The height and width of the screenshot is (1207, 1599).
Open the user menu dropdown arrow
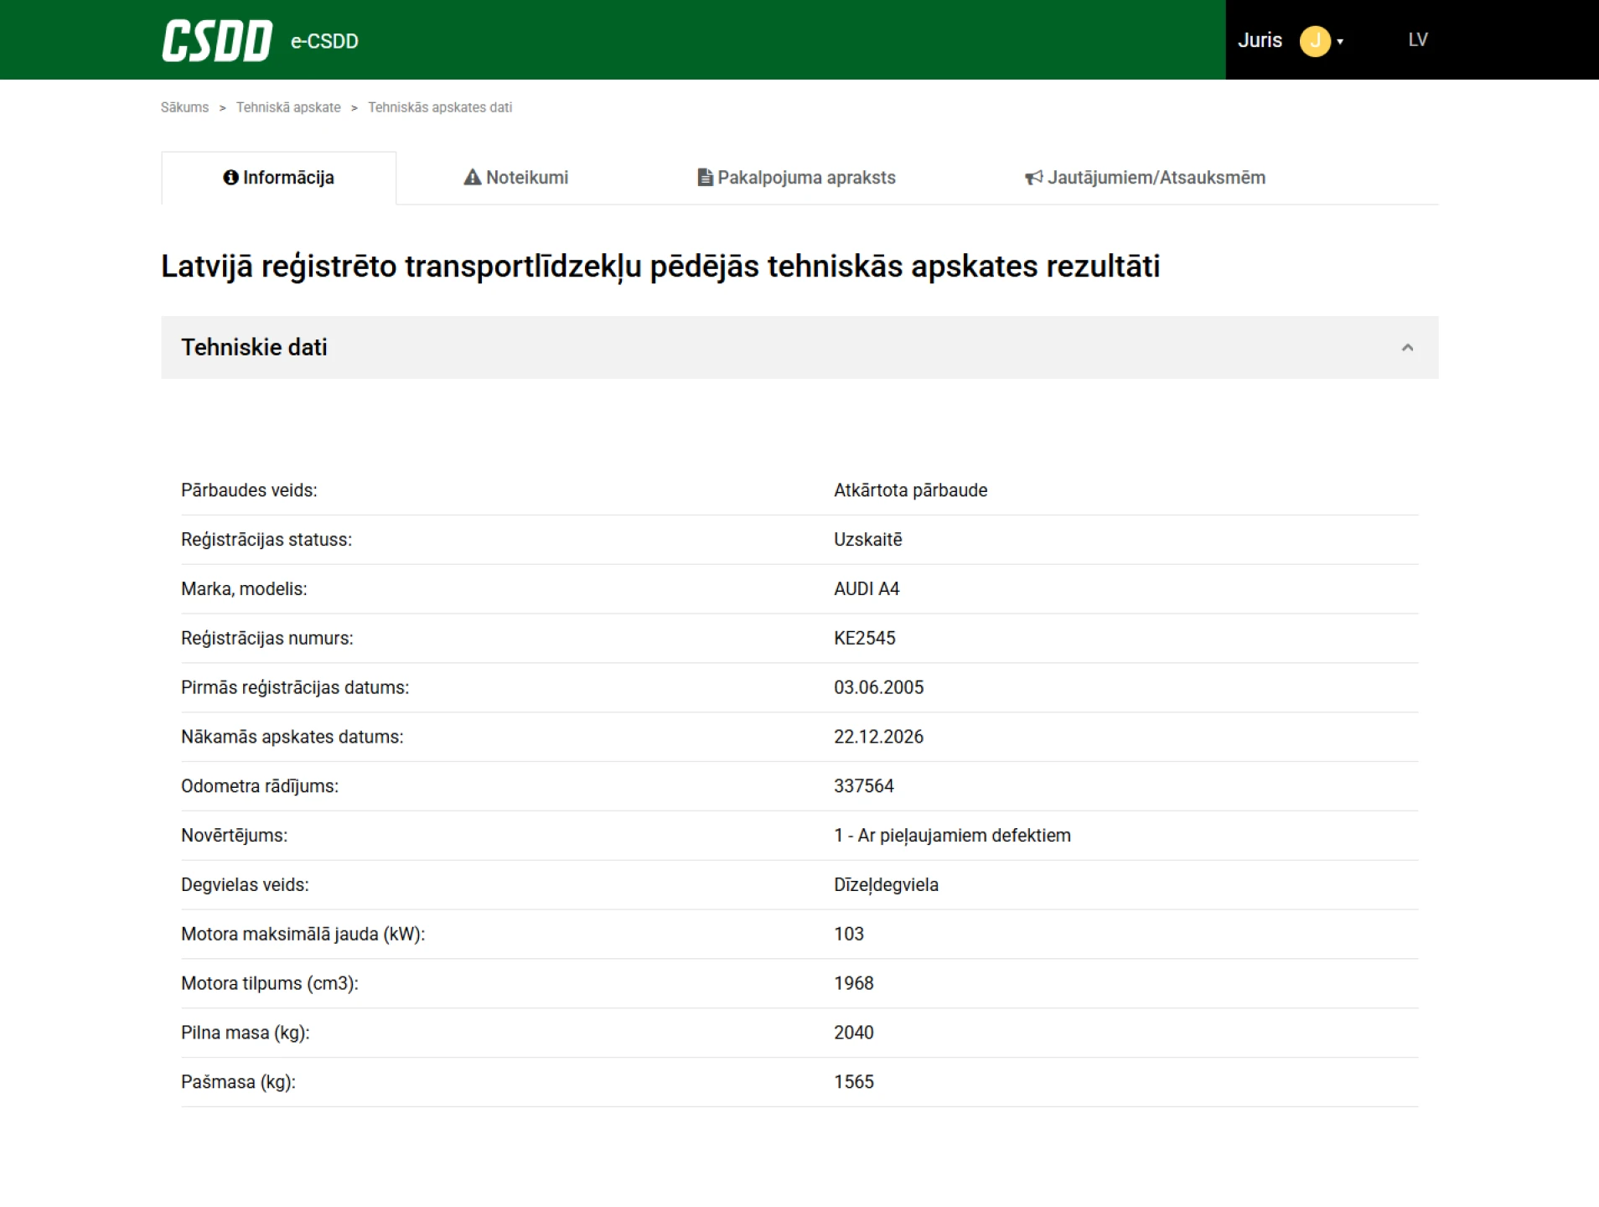tap(1340, 42)
